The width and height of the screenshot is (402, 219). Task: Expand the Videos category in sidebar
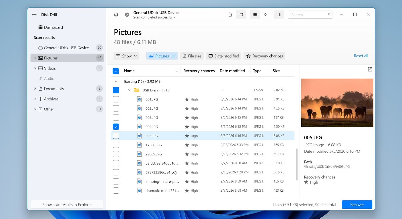(x=35, y=68)
